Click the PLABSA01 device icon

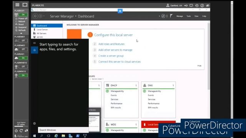16,58
